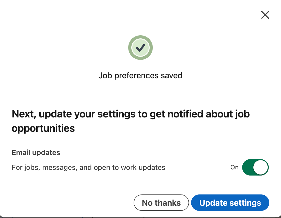281x218 pixels.
Task: Click the jobs and messages description text
Action: [88, 167]
